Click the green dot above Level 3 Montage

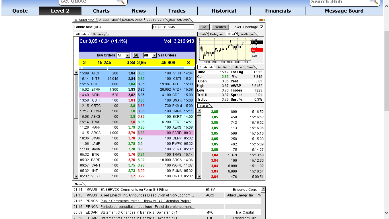click(x=263, y=20)
